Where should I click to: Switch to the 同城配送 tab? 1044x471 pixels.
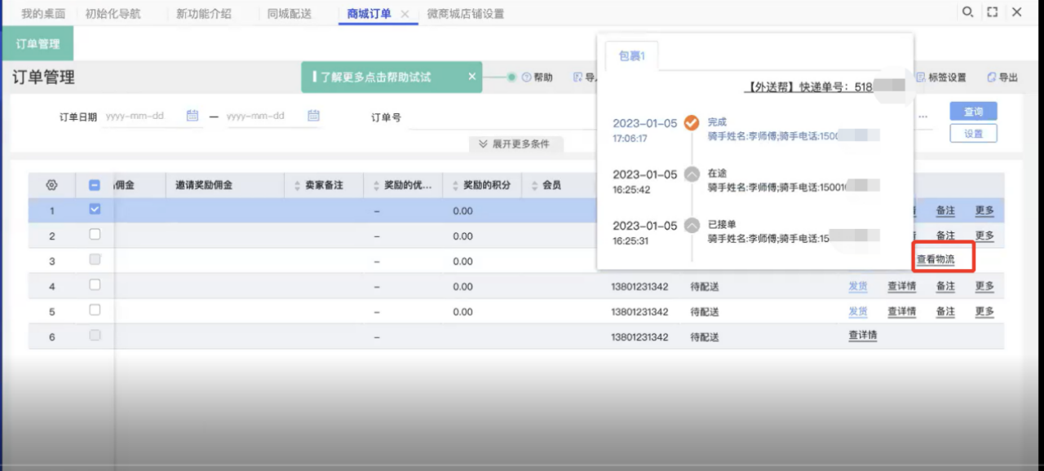tap(289, 13)
